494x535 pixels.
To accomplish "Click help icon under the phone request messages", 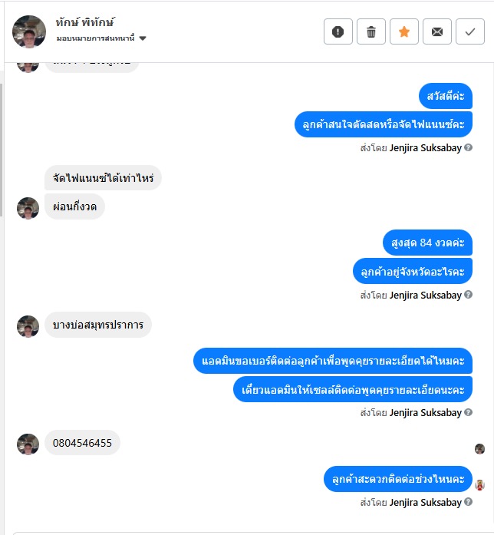I will pyautogui.click(x=469, y=412).
